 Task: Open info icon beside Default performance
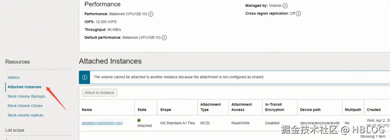pyautogui.click(x=164, y=38)
